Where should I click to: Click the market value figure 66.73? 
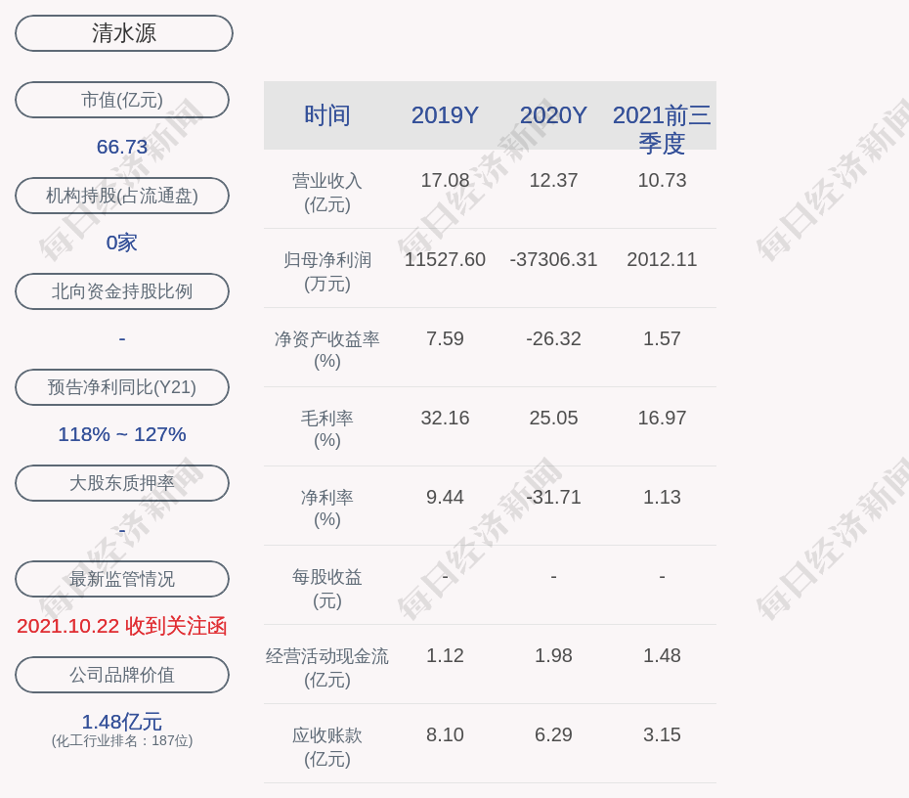122,147
